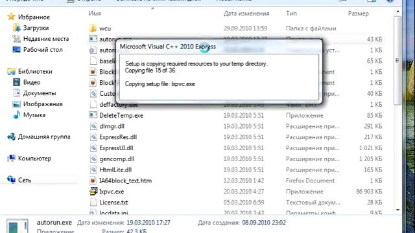Select the License.txt file name
Screen dimensions: 415x233
click(x=114, y=202)
